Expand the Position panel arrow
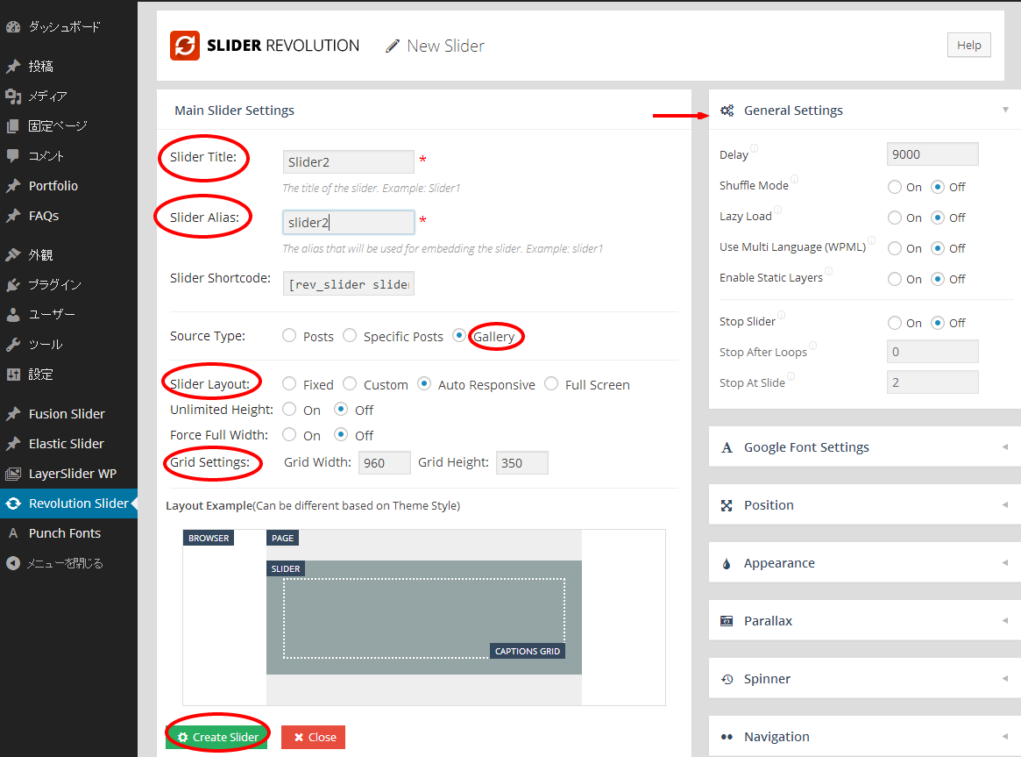1021x757 pixels. [1004, 505]
